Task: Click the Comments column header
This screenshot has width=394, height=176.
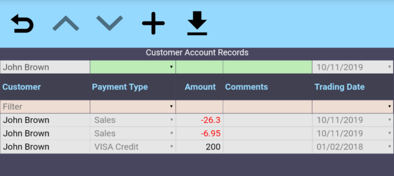Action: click(x=246, y=87)
